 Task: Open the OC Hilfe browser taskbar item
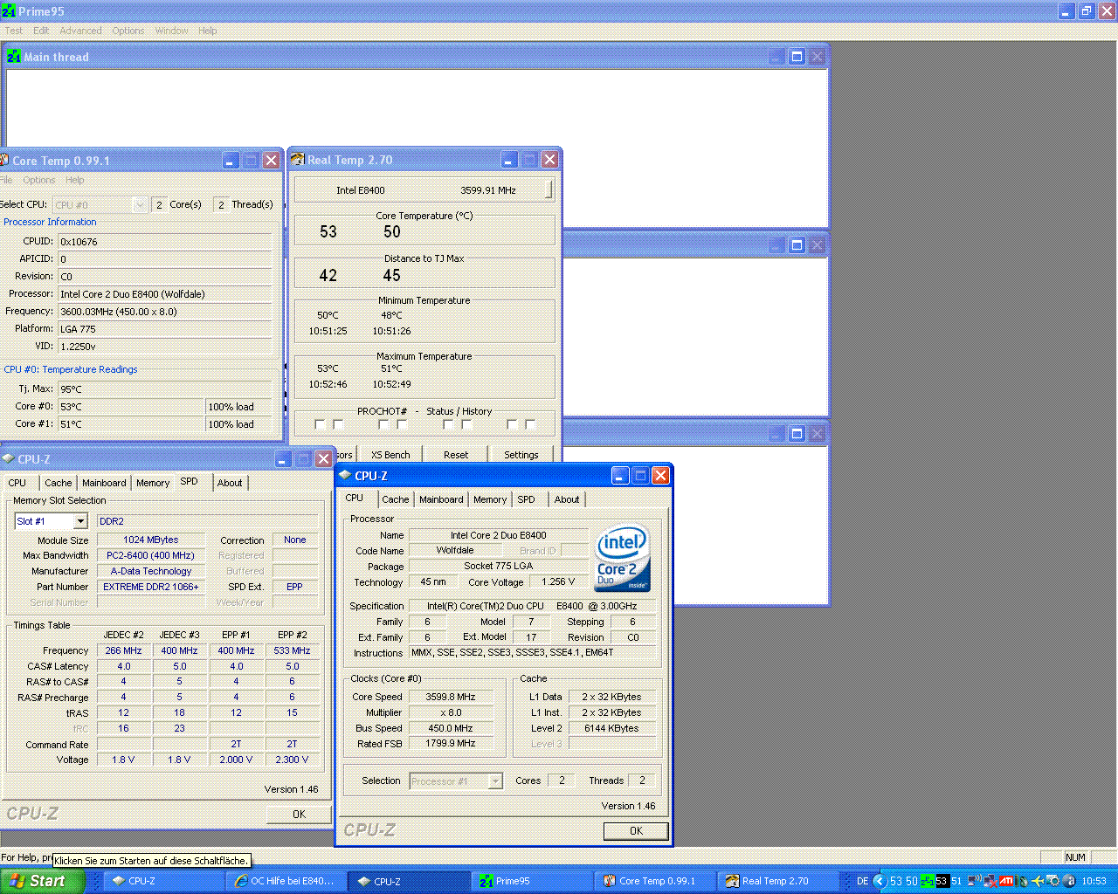click(x=286, y=881)
